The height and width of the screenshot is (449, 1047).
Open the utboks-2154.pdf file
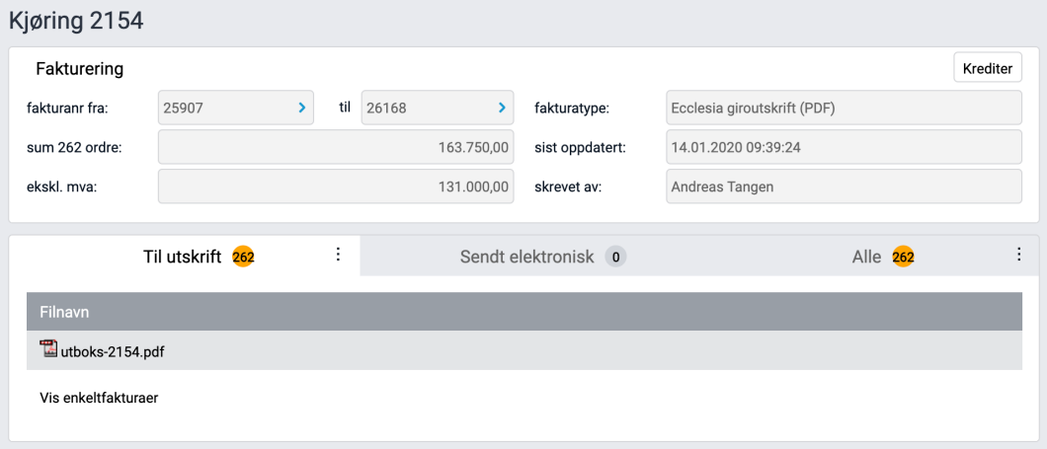pyautogui.click(x=113, y=351)
